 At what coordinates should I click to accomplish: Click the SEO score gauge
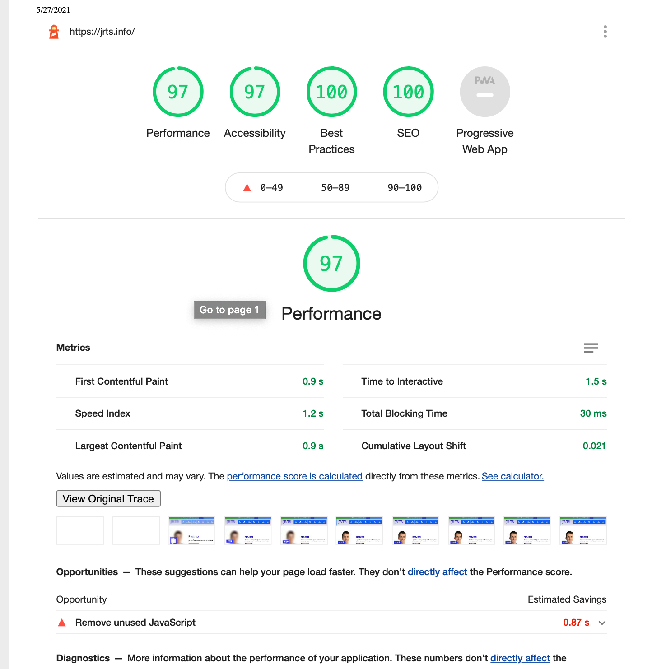point(408,92)
